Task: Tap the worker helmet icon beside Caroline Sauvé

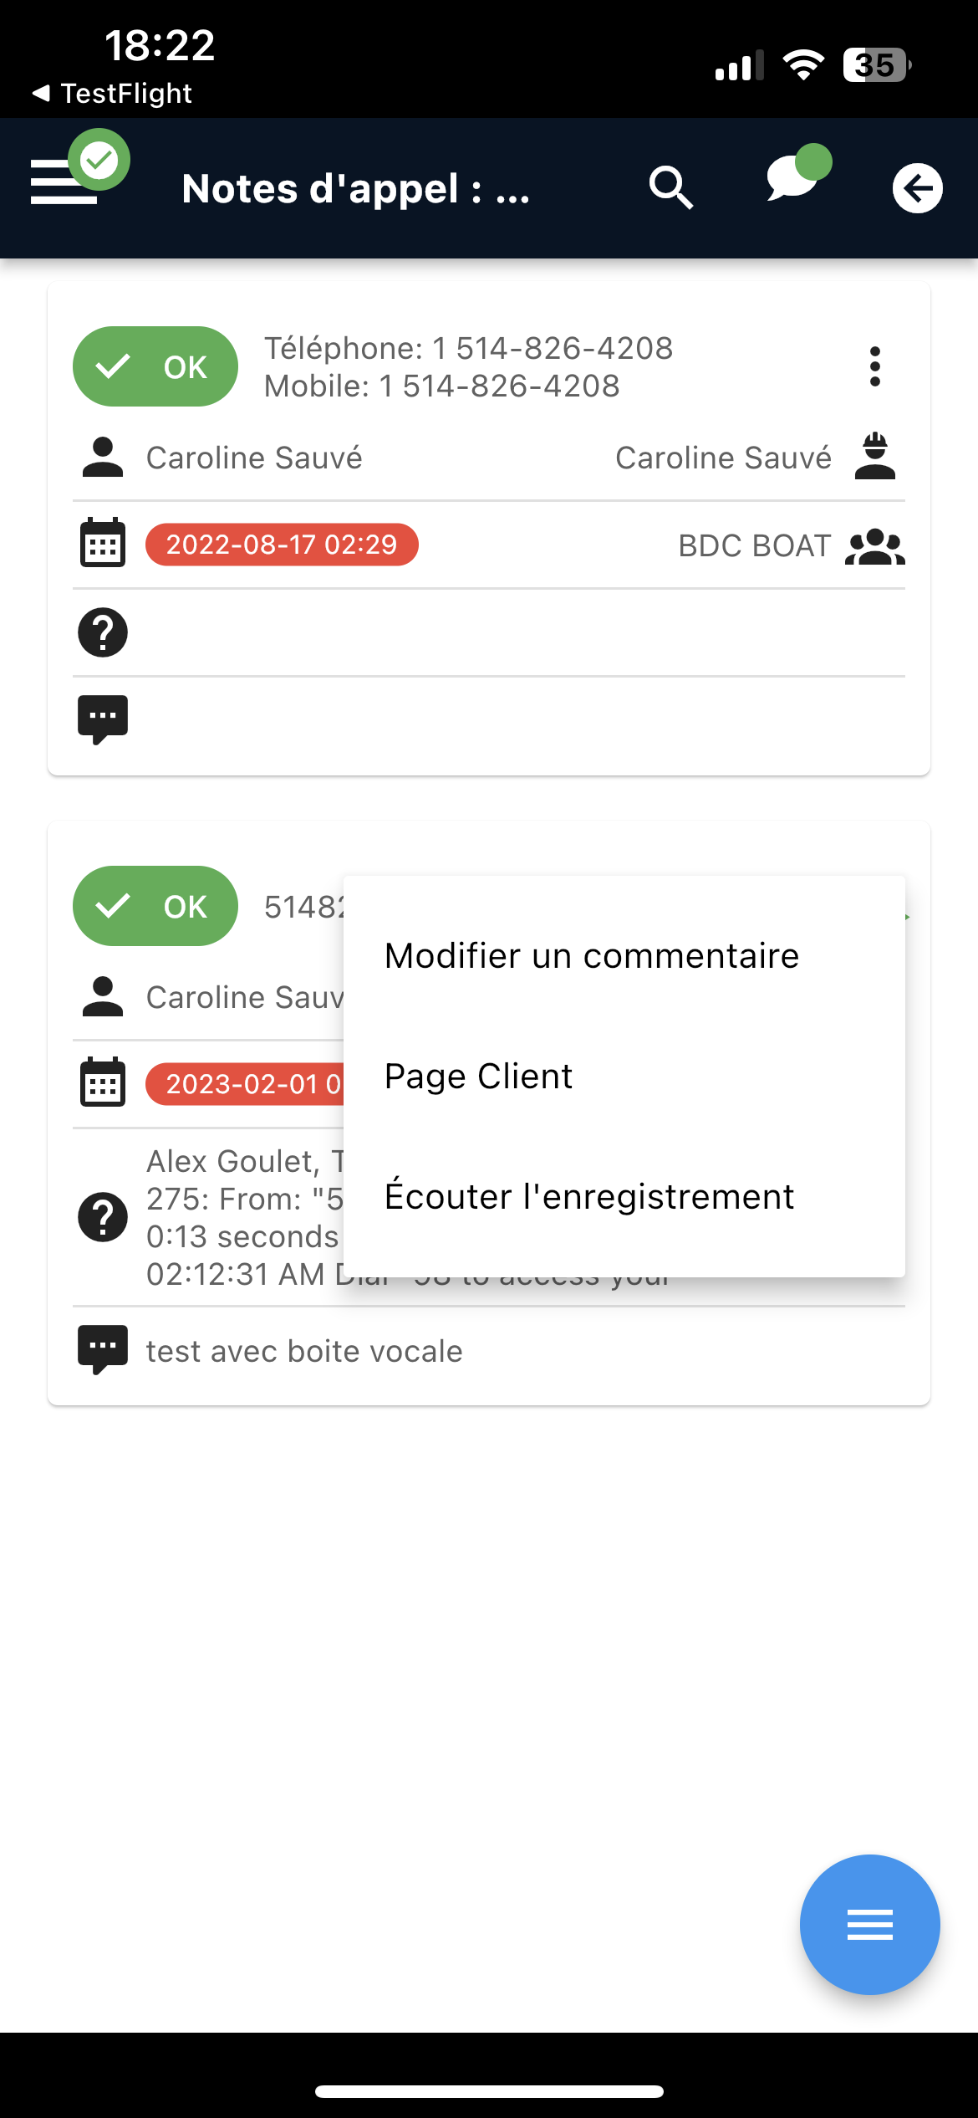Action: (x=875, y=456)
